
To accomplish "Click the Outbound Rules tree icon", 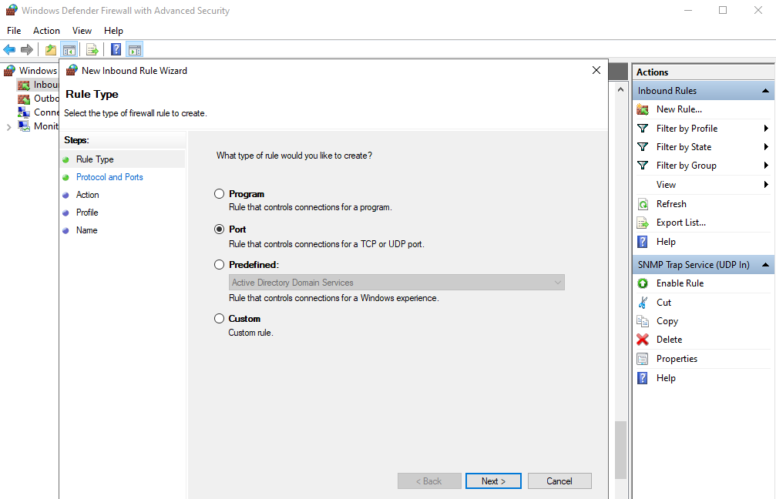I will (24, 99).
